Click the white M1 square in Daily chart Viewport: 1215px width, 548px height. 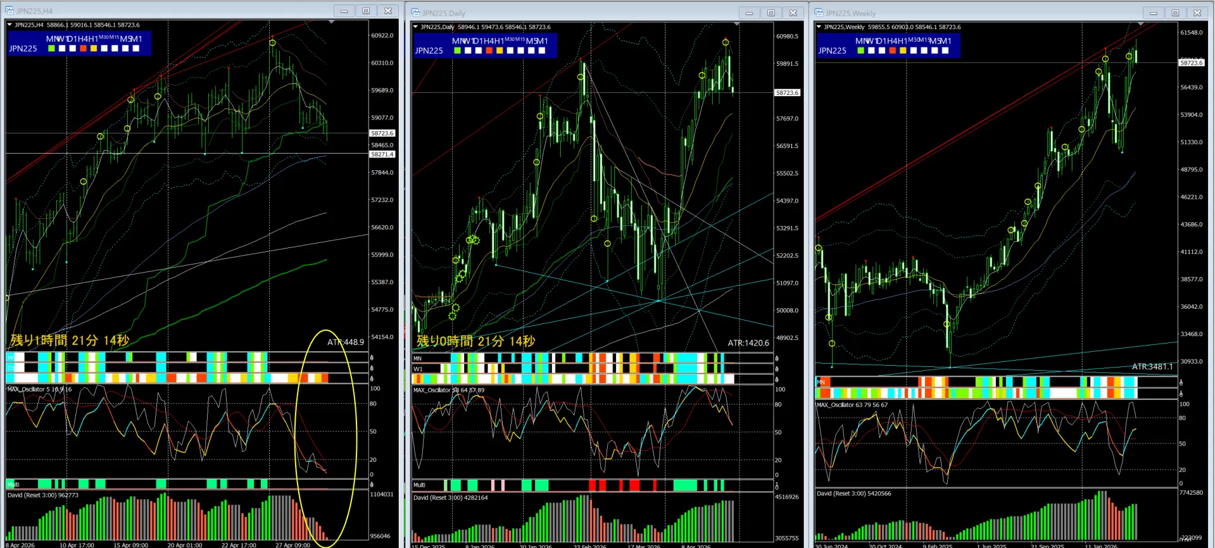tap(542, 51)
